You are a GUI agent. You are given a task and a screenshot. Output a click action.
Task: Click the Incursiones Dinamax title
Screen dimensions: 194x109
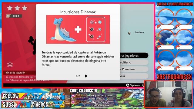pyautogui.click(x=78, y=12)
